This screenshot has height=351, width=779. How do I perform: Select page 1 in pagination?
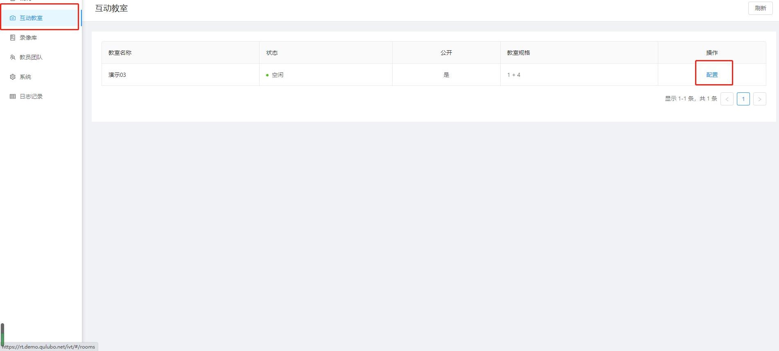(x=743, y=99)
